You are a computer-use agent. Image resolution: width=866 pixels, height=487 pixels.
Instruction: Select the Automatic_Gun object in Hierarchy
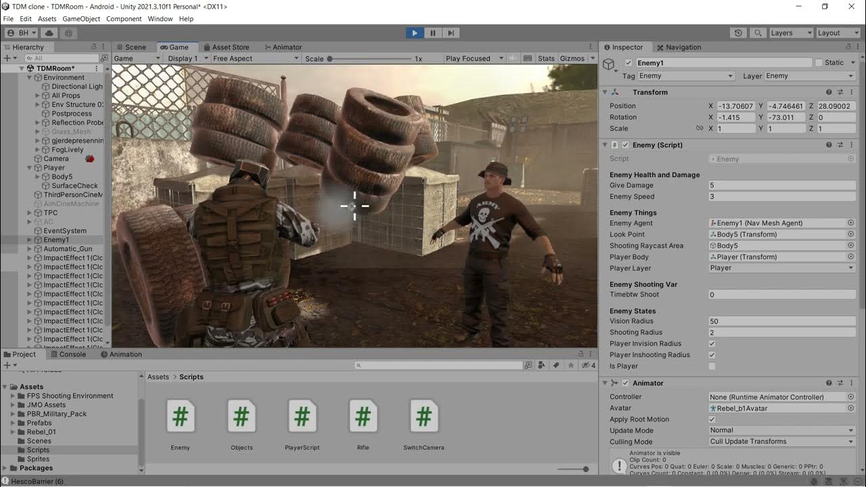[x=68, y=249]
